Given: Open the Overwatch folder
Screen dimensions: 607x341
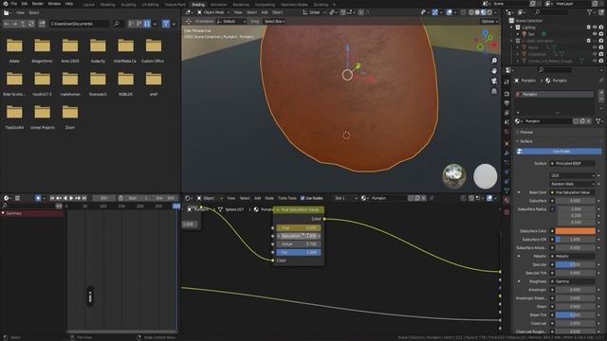Looking at the screenshot, I should coord(98,83).
